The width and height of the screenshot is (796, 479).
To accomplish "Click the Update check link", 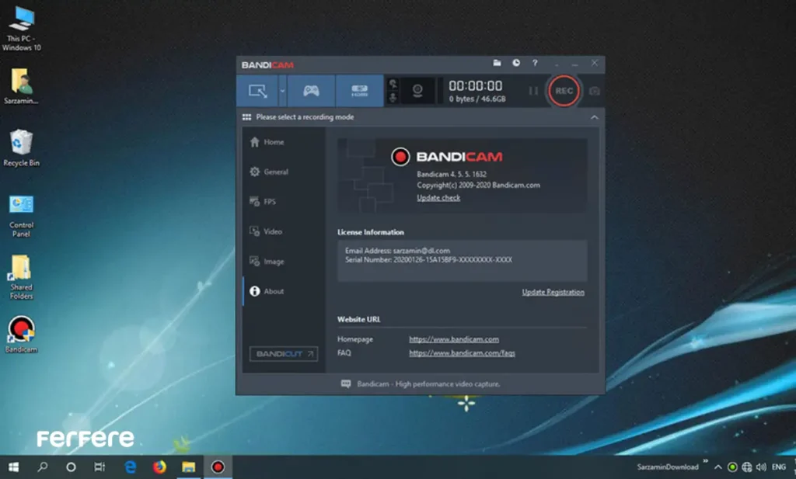I will (438, 198).
